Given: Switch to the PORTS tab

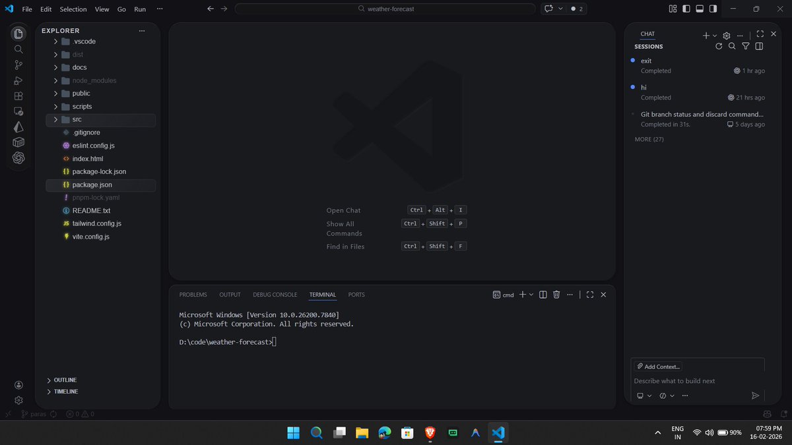Looking at the screenshot, I should click(356, 295).
